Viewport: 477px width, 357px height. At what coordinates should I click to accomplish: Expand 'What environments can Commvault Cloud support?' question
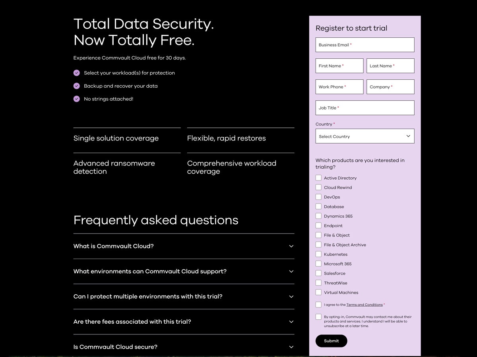[x=291, y=272]
